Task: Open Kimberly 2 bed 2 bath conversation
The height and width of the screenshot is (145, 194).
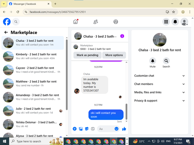Action: pos(33,56)
